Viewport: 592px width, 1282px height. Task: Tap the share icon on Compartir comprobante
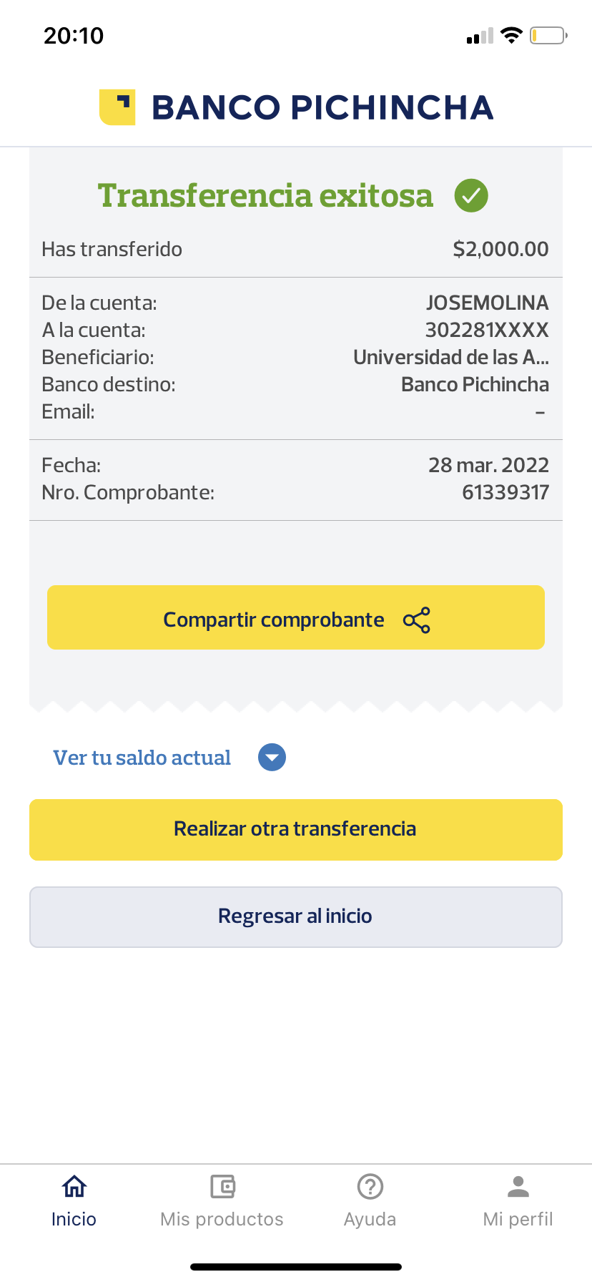(417, 620)
